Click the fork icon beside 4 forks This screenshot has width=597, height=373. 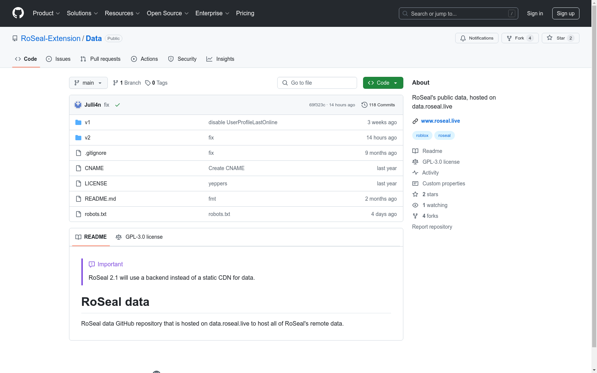pyautogui.click(x=415, y=216)
